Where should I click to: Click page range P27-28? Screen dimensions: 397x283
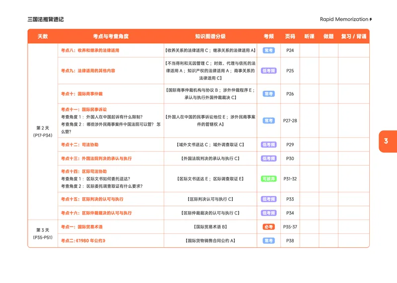tap(290, 120)
